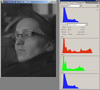
Task: Click the Level label in histogram stats
Action: coord(83,27)
